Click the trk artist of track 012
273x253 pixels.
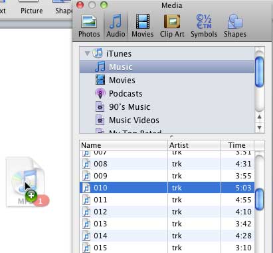[x=177, y=212]
